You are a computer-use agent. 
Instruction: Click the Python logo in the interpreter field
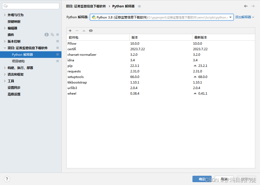94,17
